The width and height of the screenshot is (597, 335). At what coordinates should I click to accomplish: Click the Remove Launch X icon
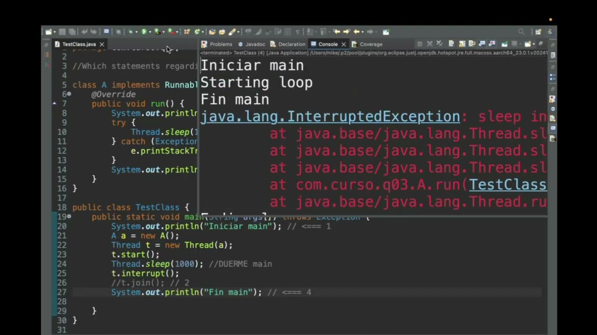[x=430, y=44]
